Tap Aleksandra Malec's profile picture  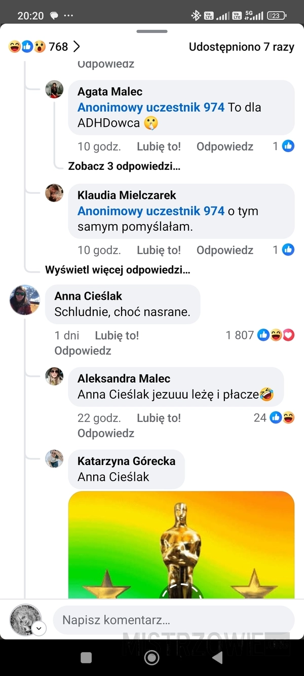54,376
